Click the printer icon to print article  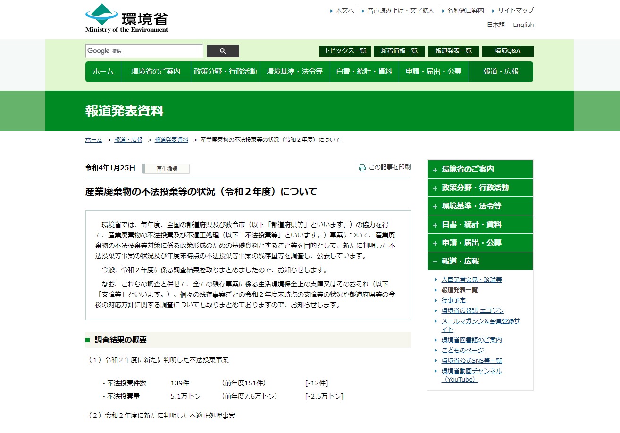pyautogui.click(x=362, y=167)
